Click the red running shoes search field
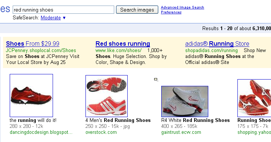Viewport: 271px width, 142px height. 63,10
